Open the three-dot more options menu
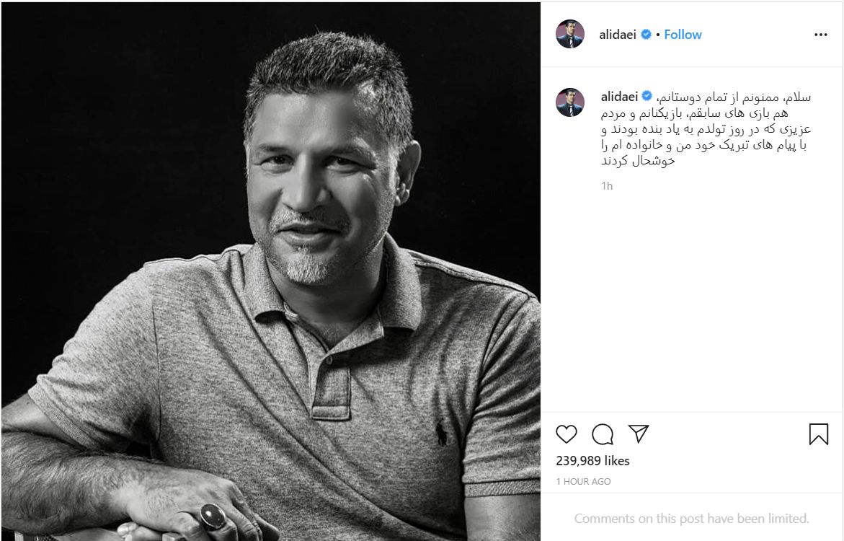 click(x=821, y=35)
